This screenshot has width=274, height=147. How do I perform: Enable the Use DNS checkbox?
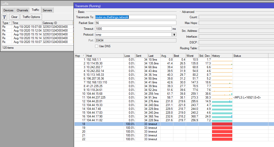coord(97,46)
